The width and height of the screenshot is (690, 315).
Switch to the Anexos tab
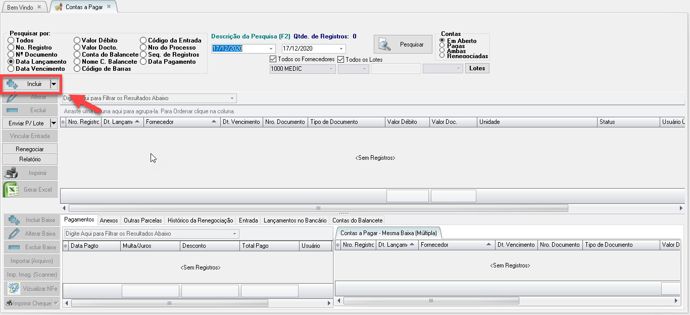click(109, 220)
